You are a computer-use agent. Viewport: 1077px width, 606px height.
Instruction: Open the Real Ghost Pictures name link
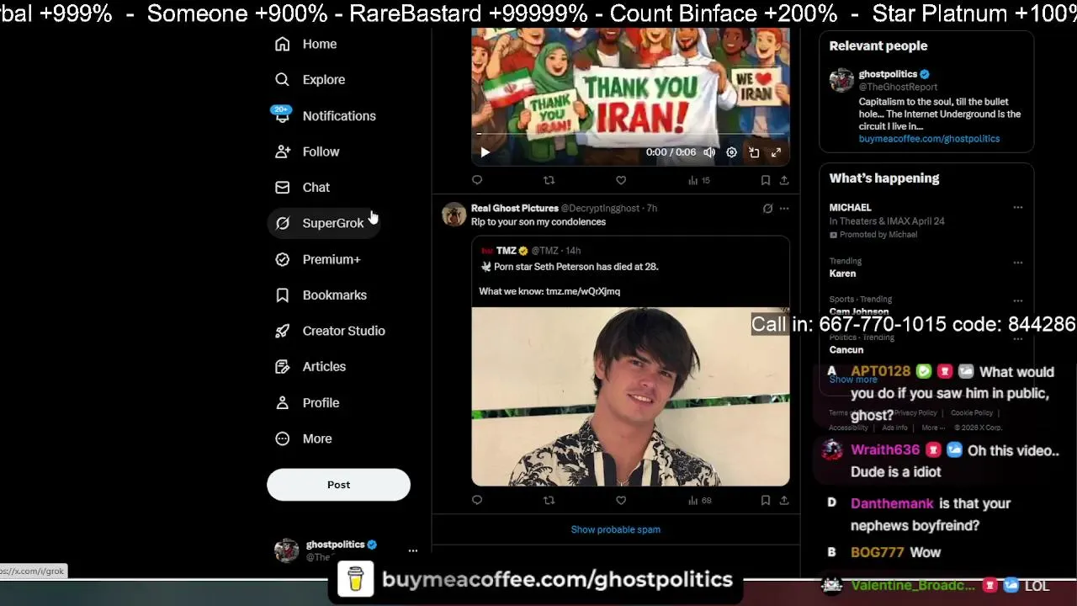(x=514, y=208)
